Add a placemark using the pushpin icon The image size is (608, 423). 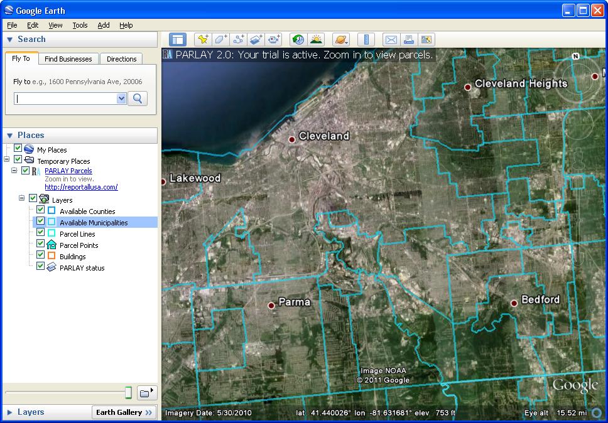coord(203,40)
